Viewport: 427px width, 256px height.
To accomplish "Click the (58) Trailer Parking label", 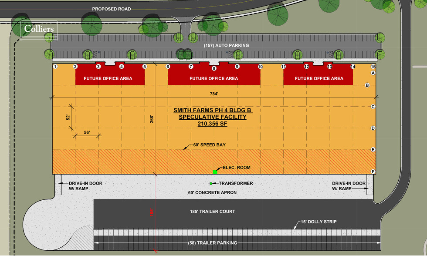I will tap(213, 243).
